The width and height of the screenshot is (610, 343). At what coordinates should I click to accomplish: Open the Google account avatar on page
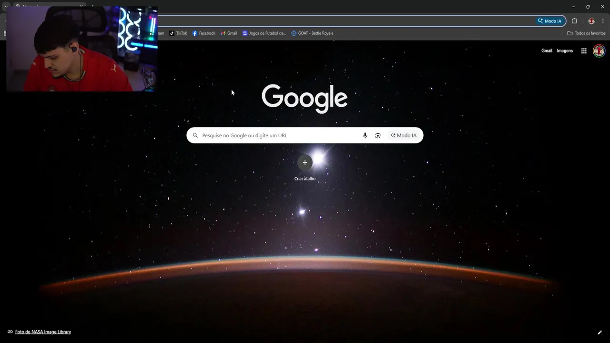coord(599,50)
